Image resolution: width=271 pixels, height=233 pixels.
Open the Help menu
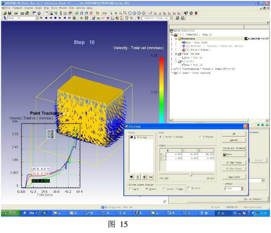(90, 8)
